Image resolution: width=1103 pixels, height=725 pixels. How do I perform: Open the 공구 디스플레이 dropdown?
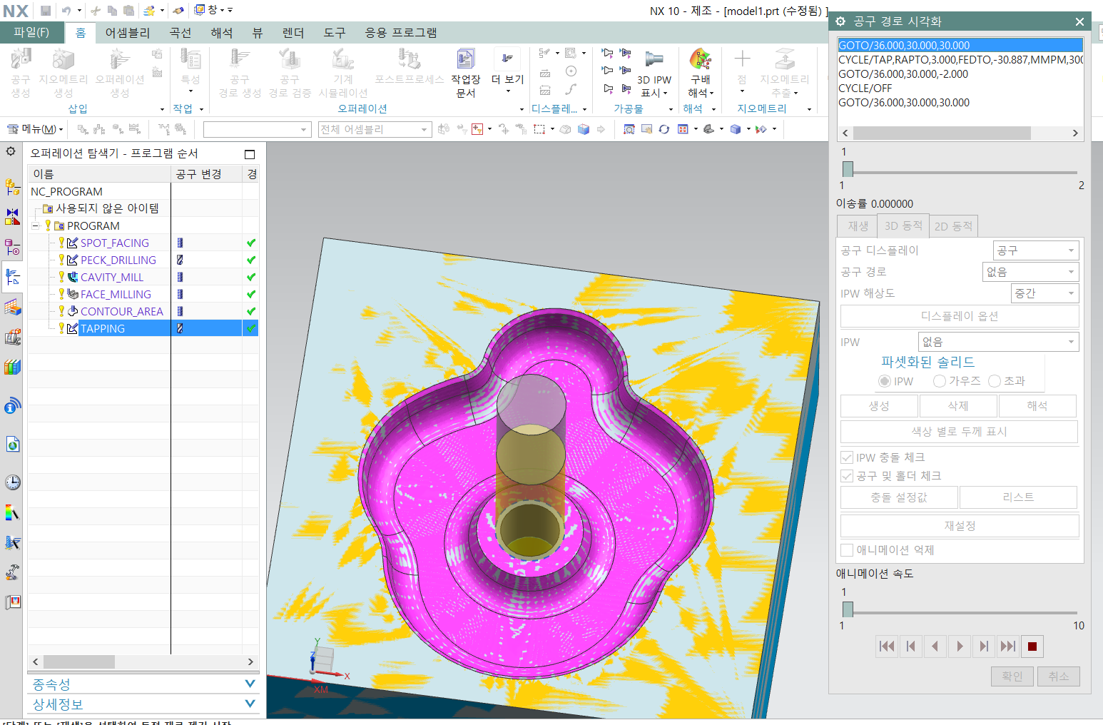click(x=1036, y=250)
